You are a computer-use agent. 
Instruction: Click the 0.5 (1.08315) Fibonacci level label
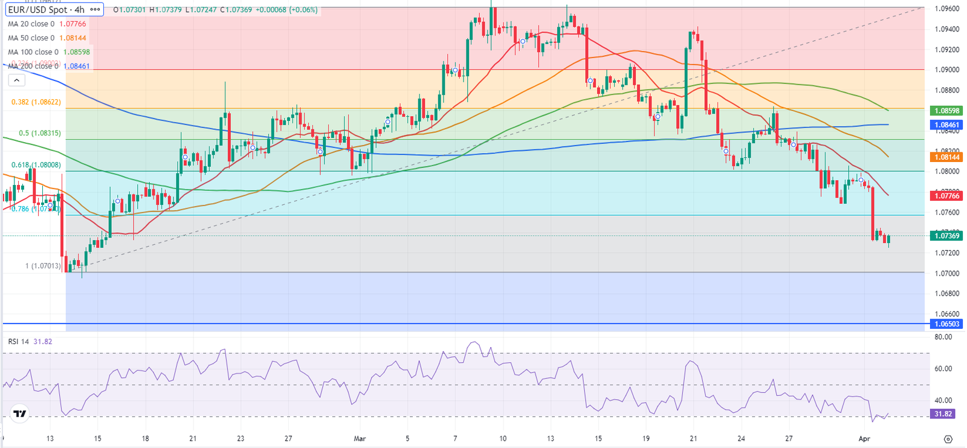[x=40, y=133]
